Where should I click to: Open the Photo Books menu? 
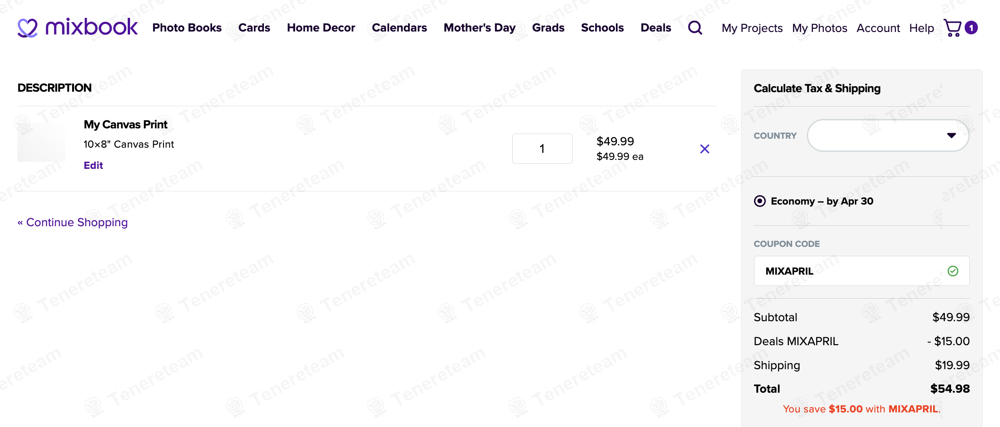tap(187, 28)
